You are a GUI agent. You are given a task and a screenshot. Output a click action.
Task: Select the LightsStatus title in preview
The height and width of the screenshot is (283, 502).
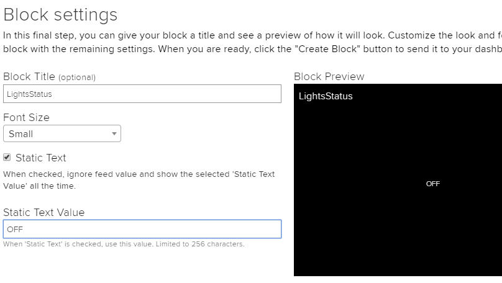pos(326,96)
